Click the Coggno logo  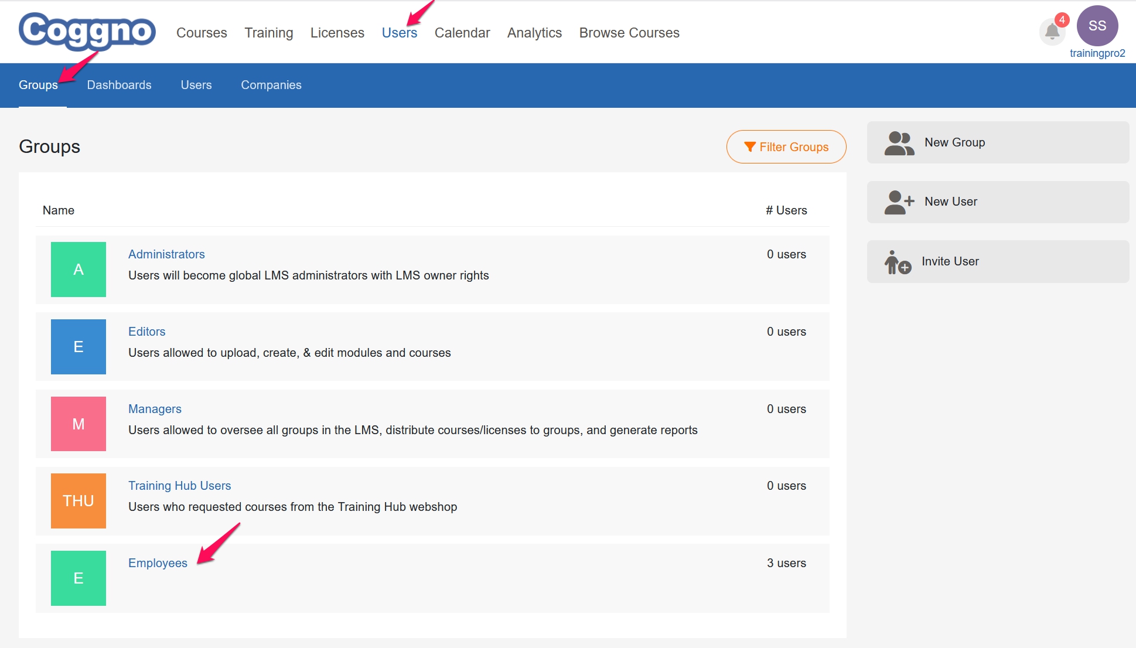coord(87,31)
